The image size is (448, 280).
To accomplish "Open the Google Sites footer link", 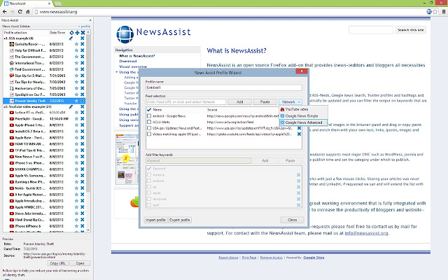I will coord(314,258).
